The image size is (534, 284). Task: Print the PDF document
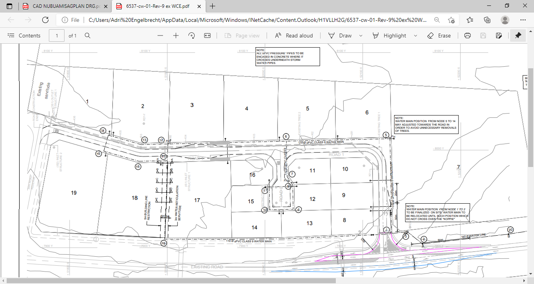467,35
